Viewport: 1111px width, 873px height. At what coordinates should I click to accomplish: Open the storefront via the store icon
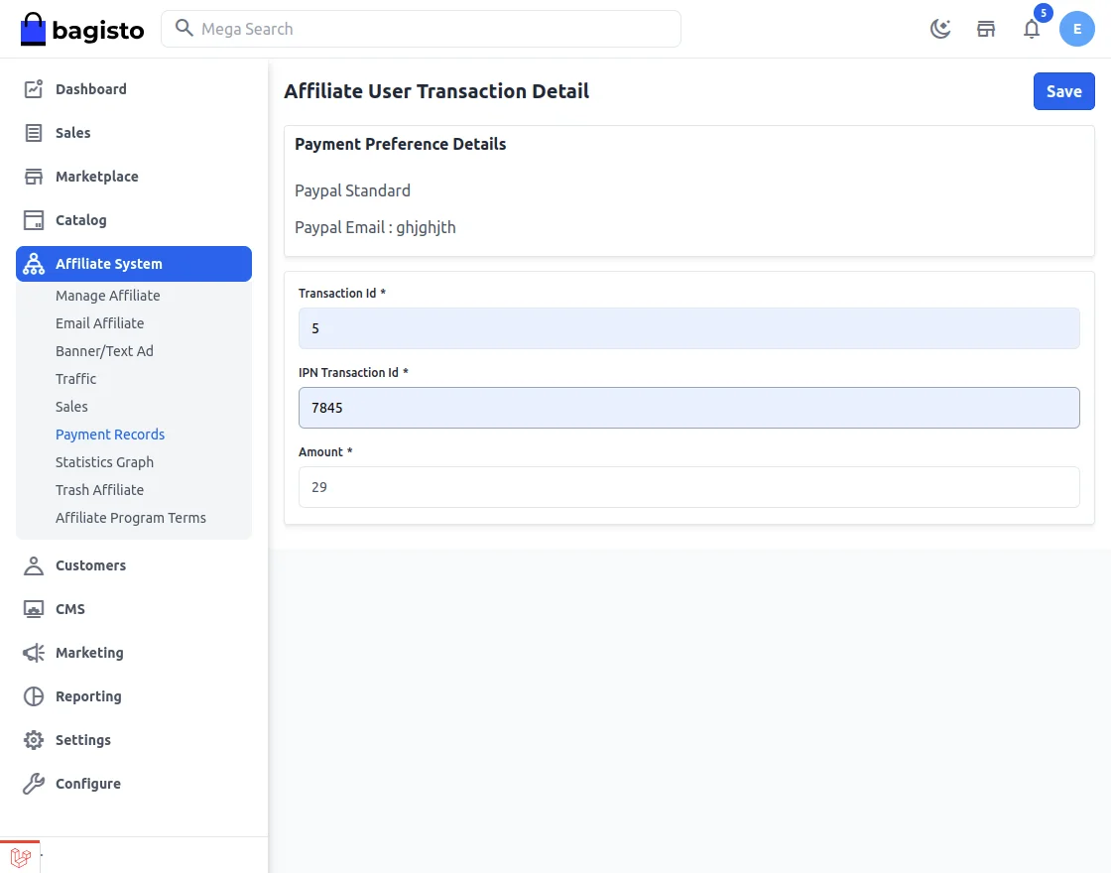(986, 29)
